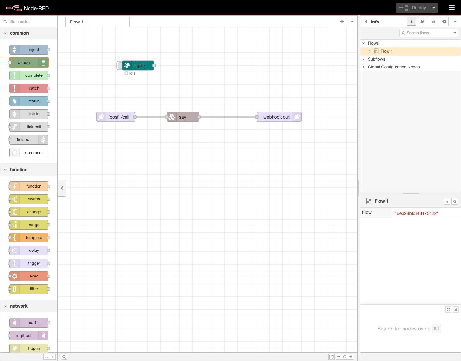Click inside the filter nodes search field
This screenshot has height=361, width=461.
(x=29, y=21)
